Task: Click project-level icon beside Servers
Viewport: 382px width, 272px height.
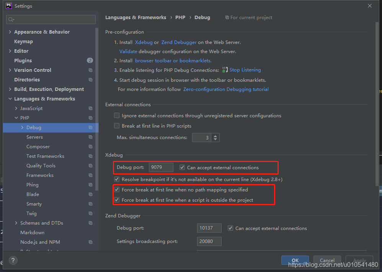Action: click(x=90, y=137)
